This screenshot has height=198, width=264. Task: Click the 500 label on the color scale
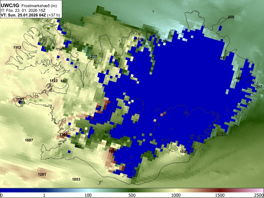[132, 195]
